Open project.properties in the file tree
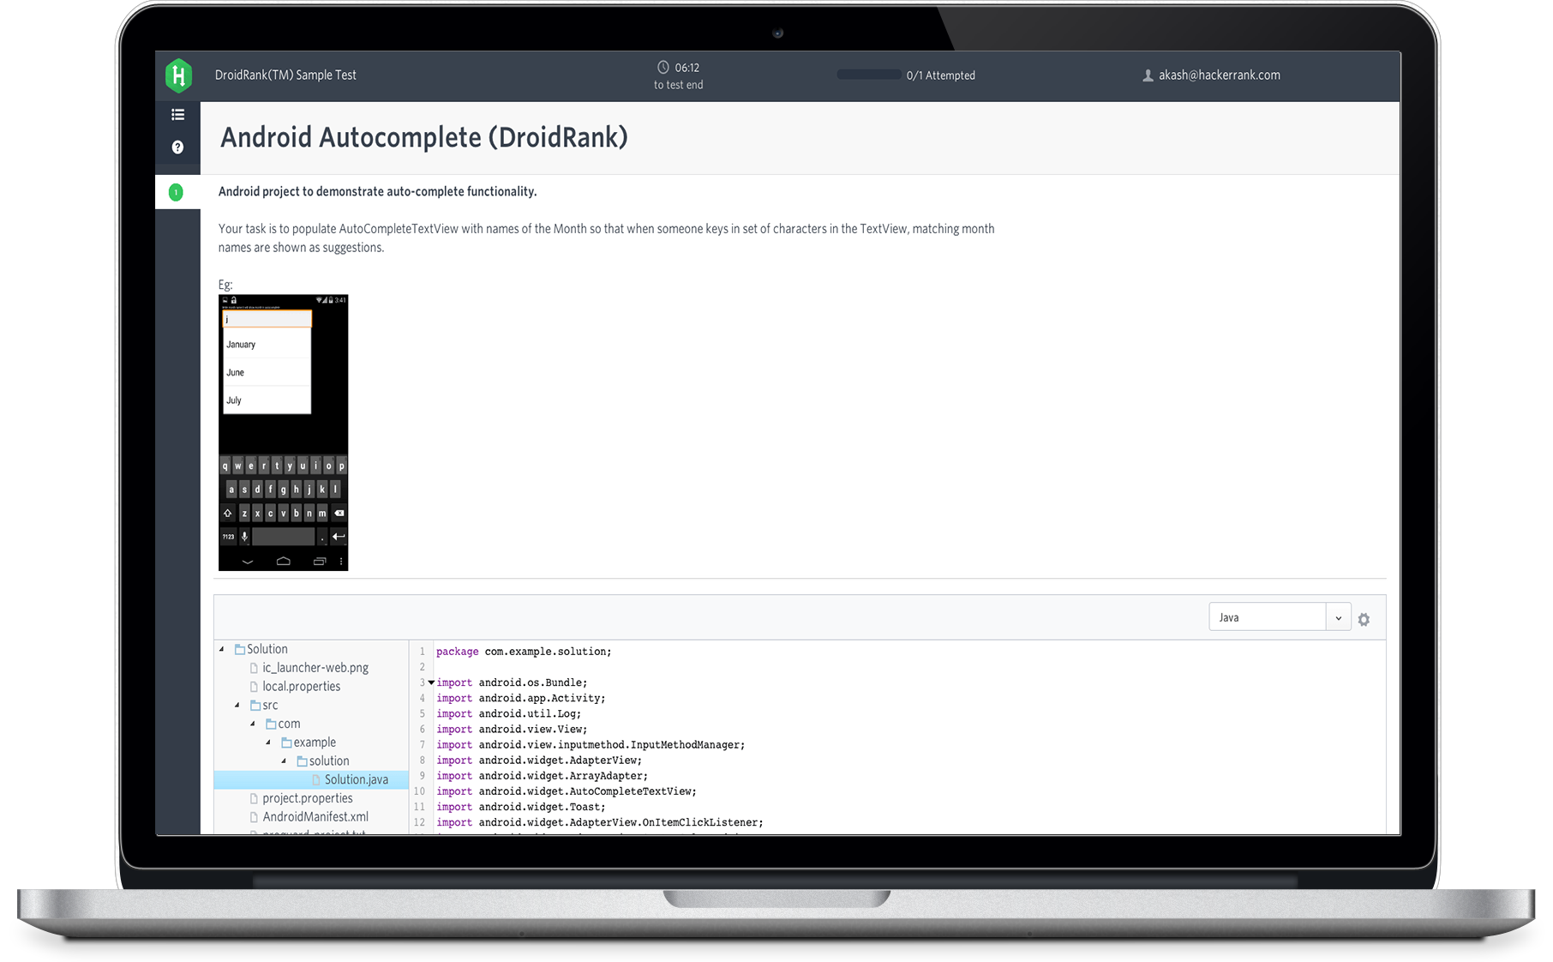Image resolution: width=1553 pixels, height=962 pixels. point(308,799)
